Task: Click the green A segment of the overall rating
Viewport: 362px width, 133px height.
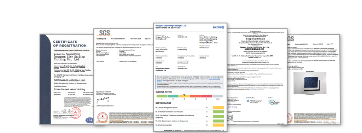Action: click(162, 96)
